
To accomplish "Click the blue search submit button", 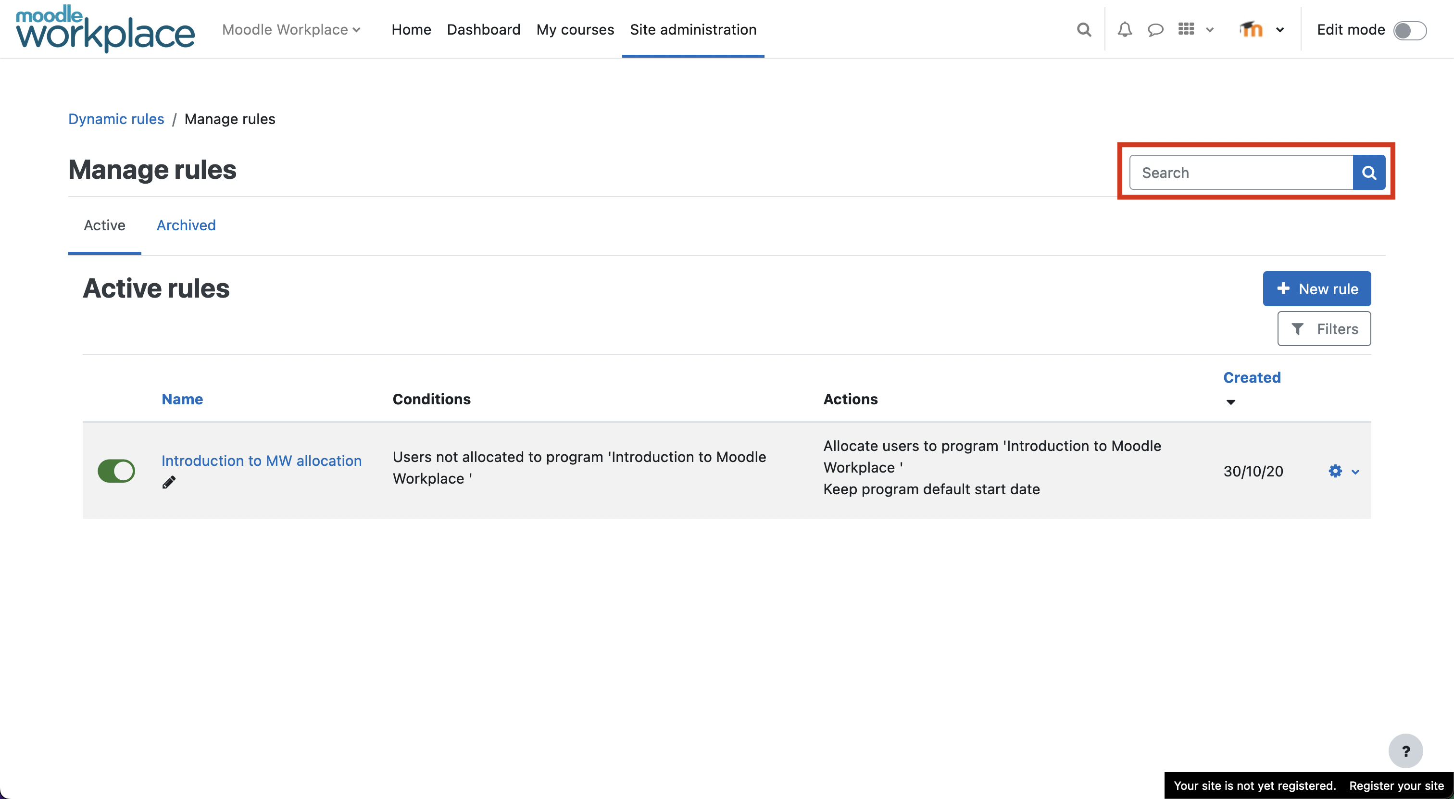I will point(1369,172).
